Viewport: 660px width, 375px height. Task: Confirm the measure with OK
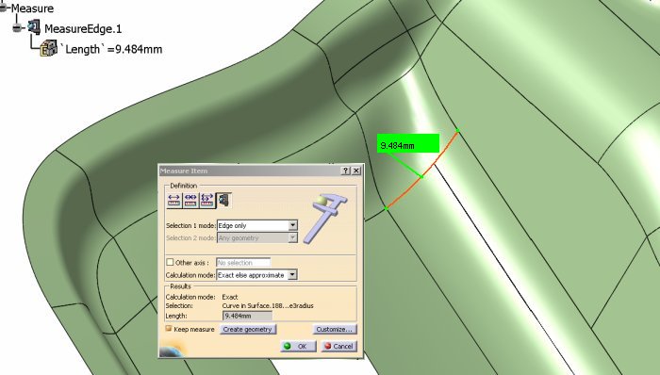(x=298, y=346)
